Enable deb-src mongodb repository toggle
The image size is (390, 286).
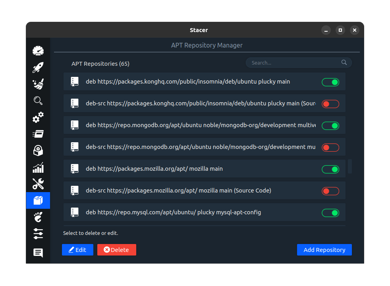pyautogui.click(x=330, y=147)
